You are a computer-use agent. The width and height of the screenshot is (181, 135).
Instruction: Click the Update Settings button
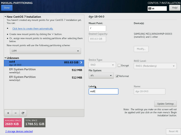click(x=165, y=104)
